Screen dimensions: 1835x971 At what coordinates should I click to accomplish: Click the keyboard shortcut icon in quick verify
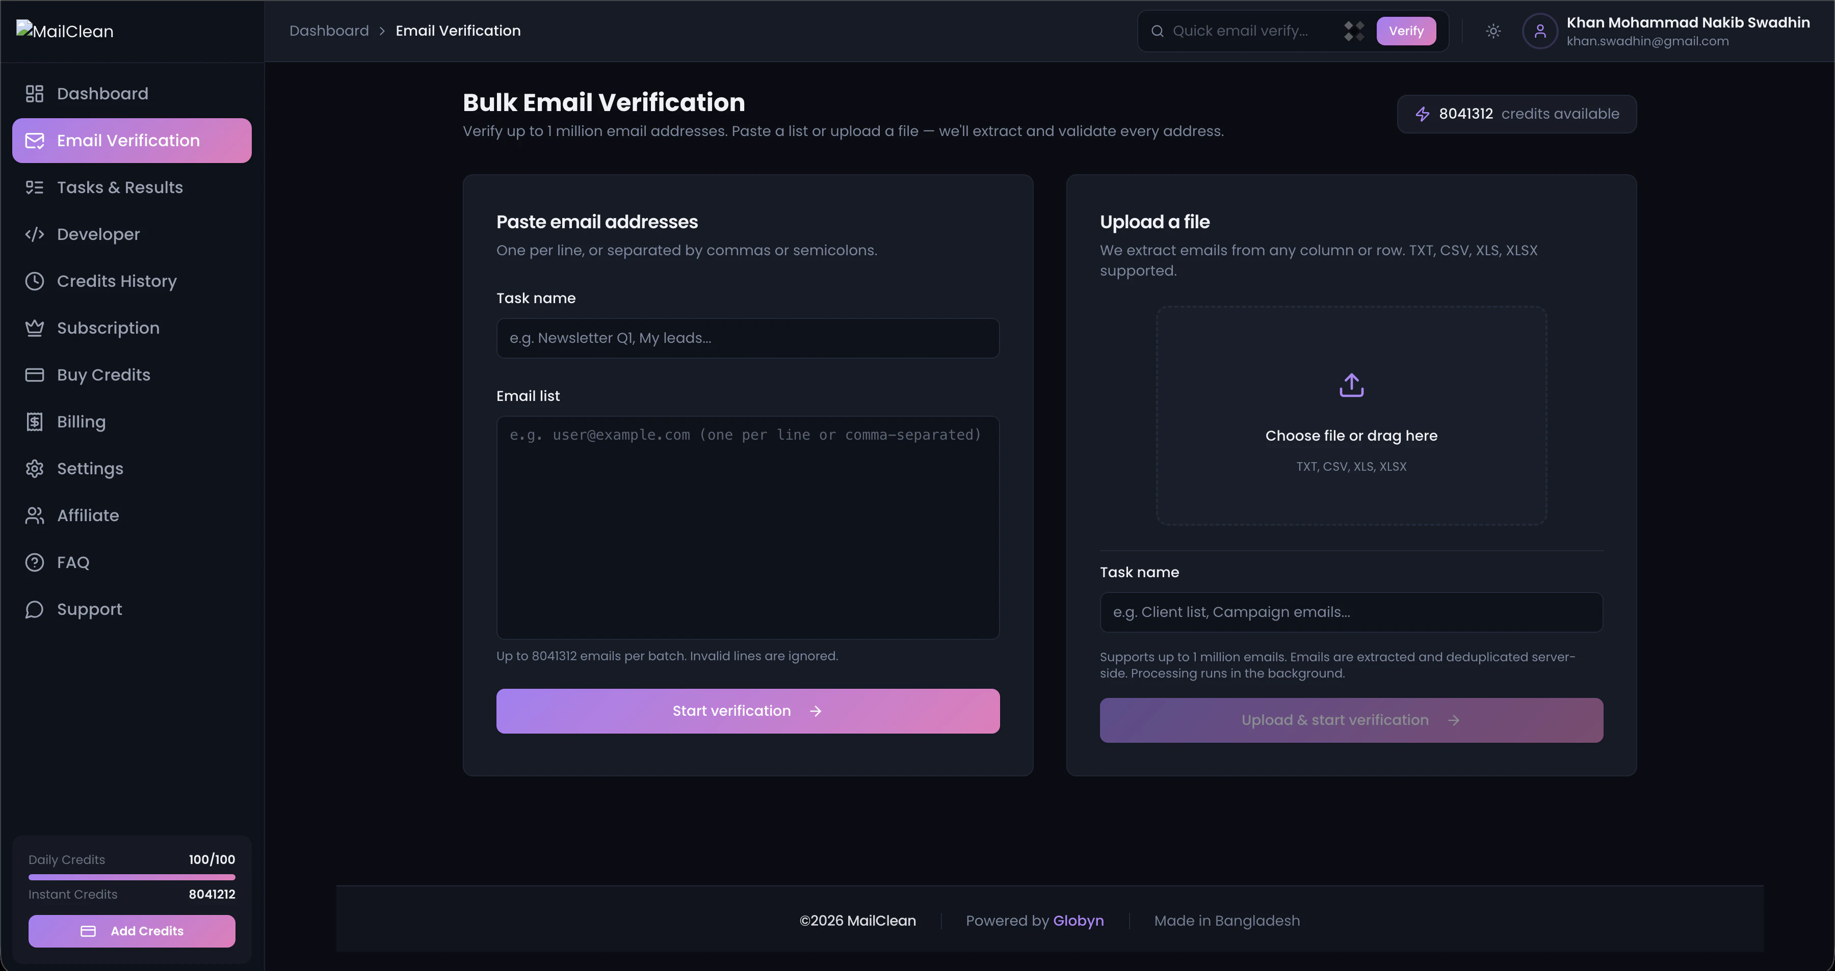pos(1353,31)
